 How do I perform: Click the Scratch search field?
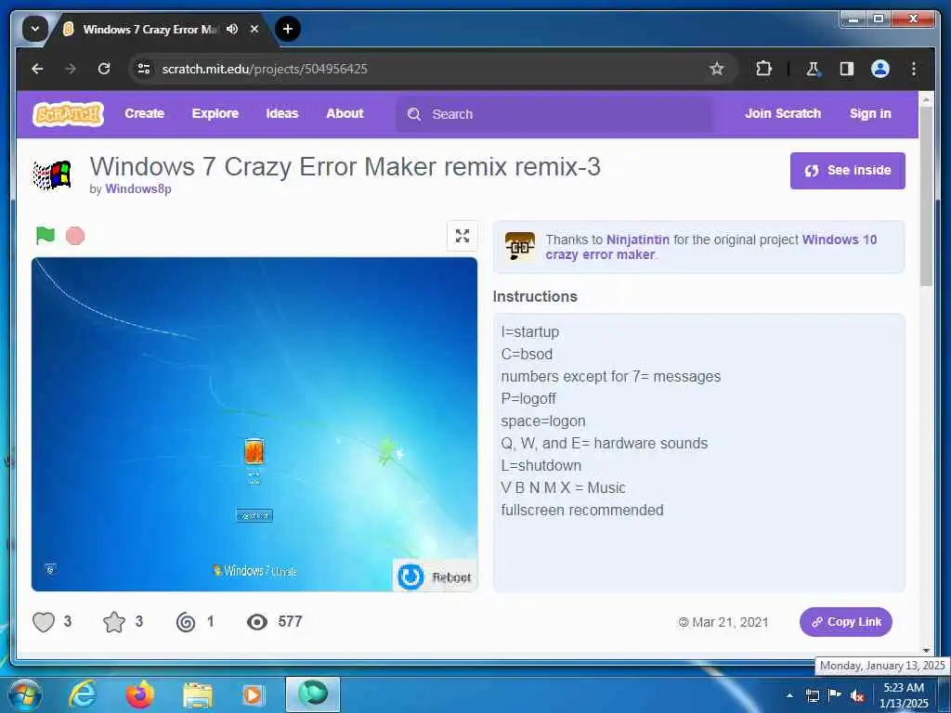[555, 114]
